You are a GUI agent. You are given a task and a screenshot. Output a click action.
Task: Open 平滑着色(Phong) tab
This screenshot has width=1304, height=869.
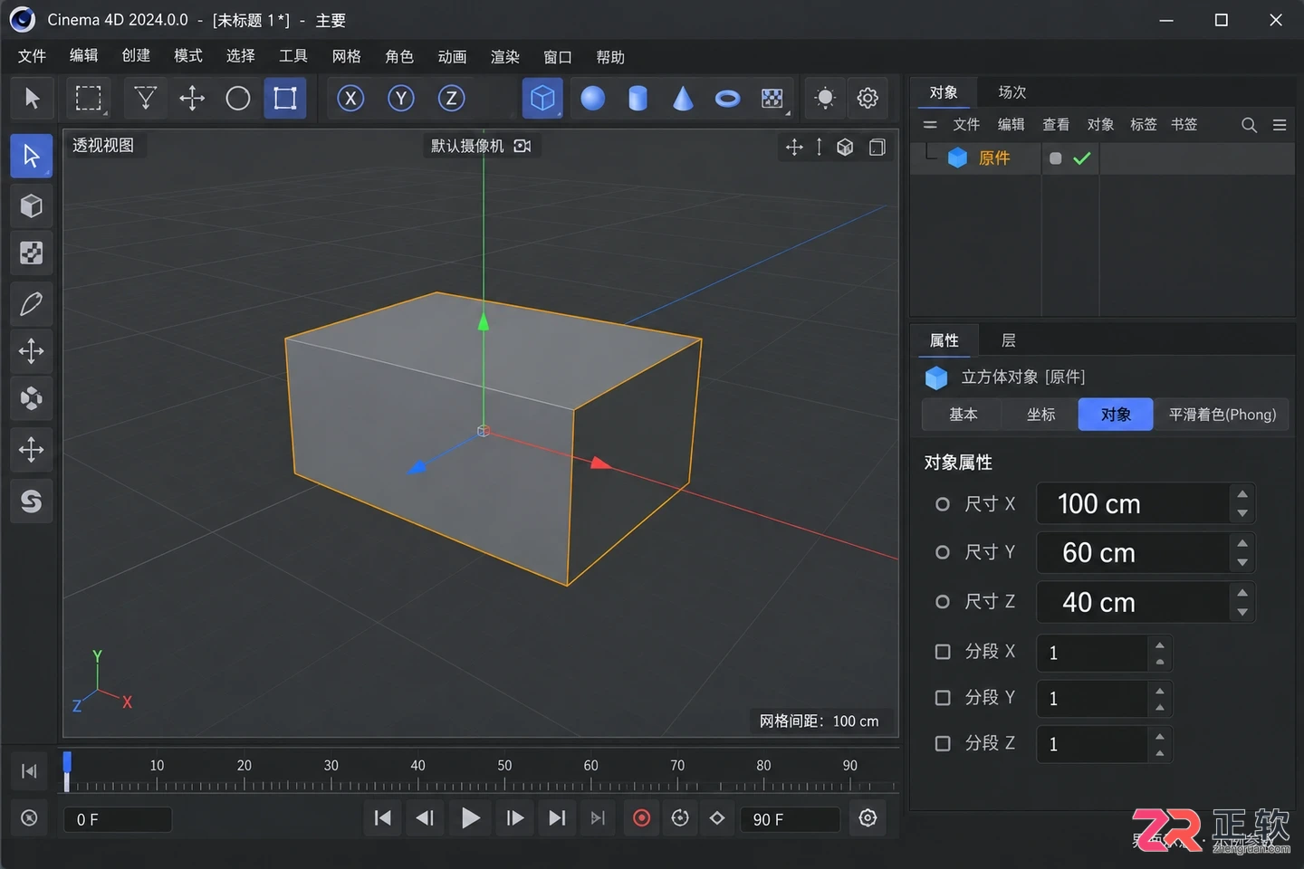point(1222,415)
